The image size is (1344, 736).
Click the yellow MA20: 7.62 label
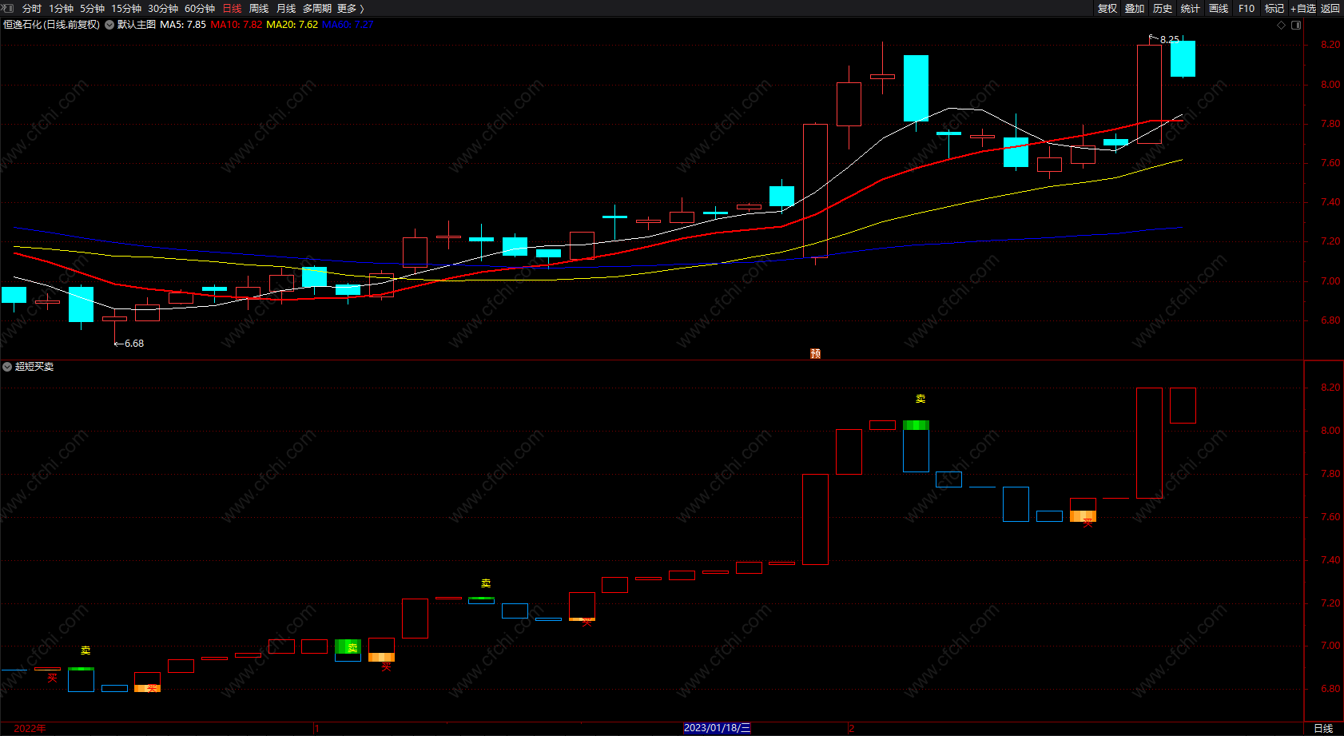(x=292, y=25)
